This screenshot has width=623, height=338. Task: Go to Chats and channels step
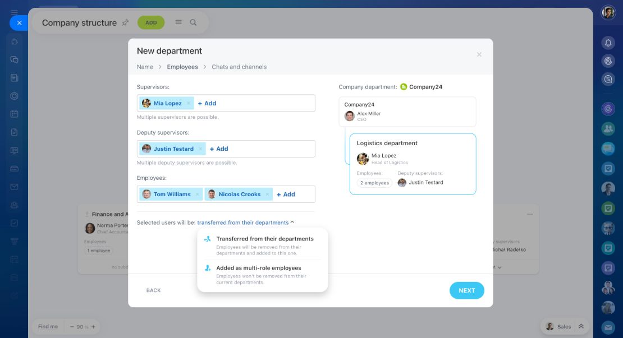point(239,67)
